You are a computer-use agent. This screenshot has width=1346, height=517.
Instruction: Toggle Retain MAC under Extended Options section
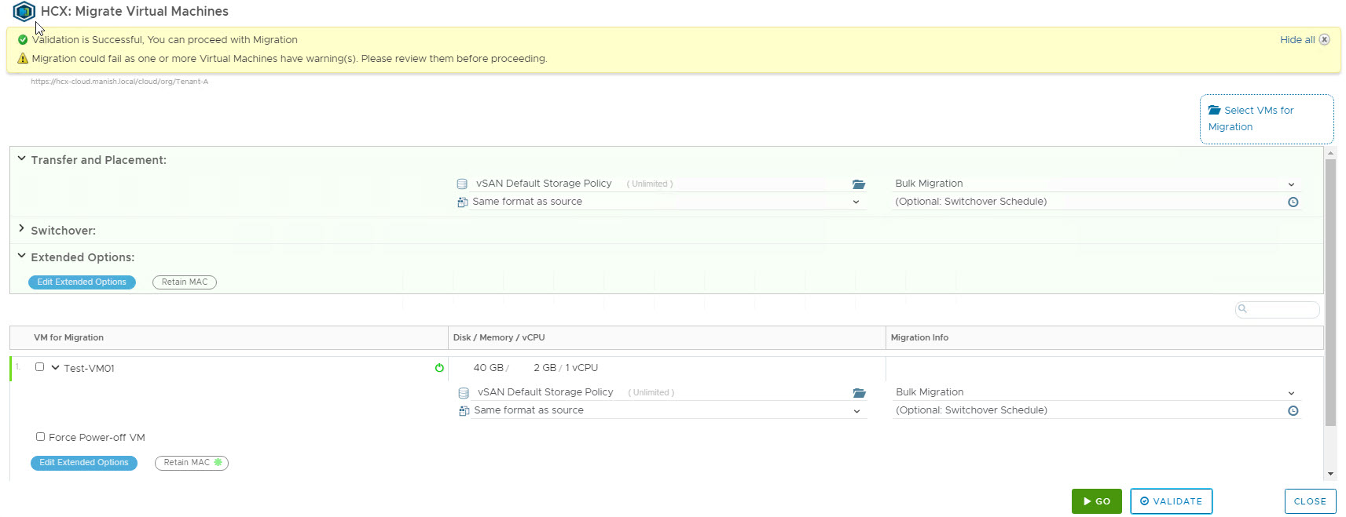tap(185, 282)
